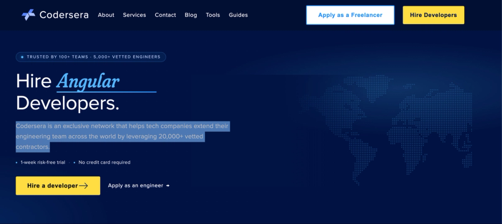
Task: Click the selected Codersera description paragraph
Action: (x=122, y=136)
